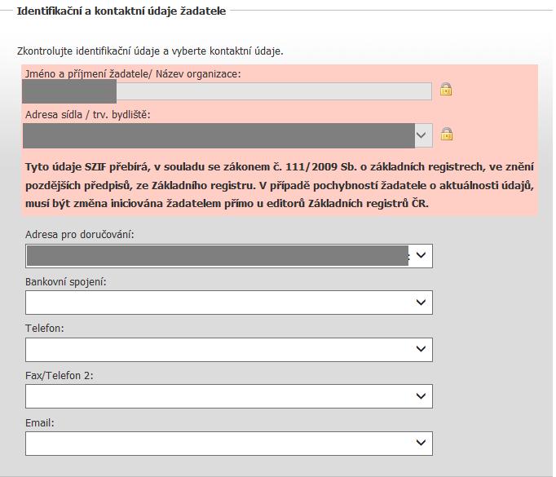Click the bold SZIF Základní registr notice text
This screenshot has height=477, width=556.
click(x=280, y=185)
